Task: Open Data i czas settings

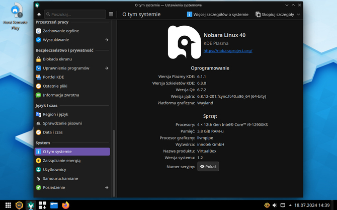Action: click(72, 132)
